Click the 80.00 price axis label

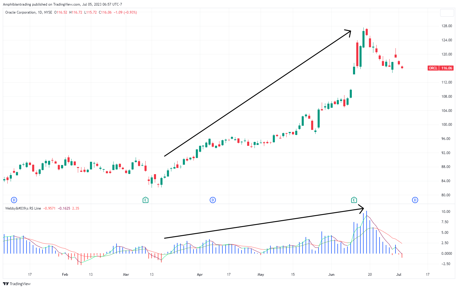[x=446, y=195]
